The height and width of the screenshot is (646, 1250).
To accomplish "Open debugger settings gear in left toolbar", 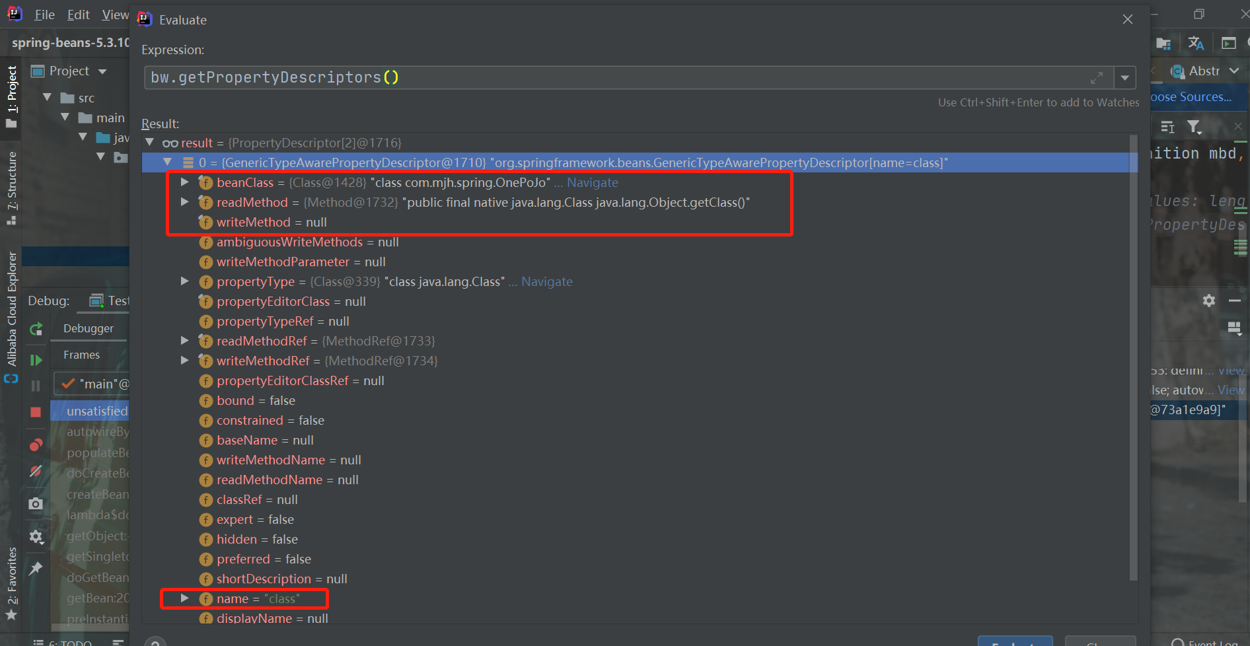I will pyautogui.click(x=36, y=536).
